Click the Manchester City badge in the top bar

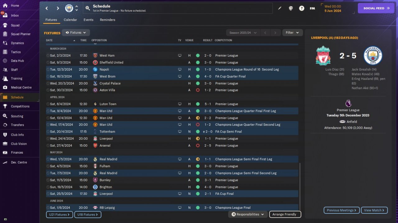(69, 8)
